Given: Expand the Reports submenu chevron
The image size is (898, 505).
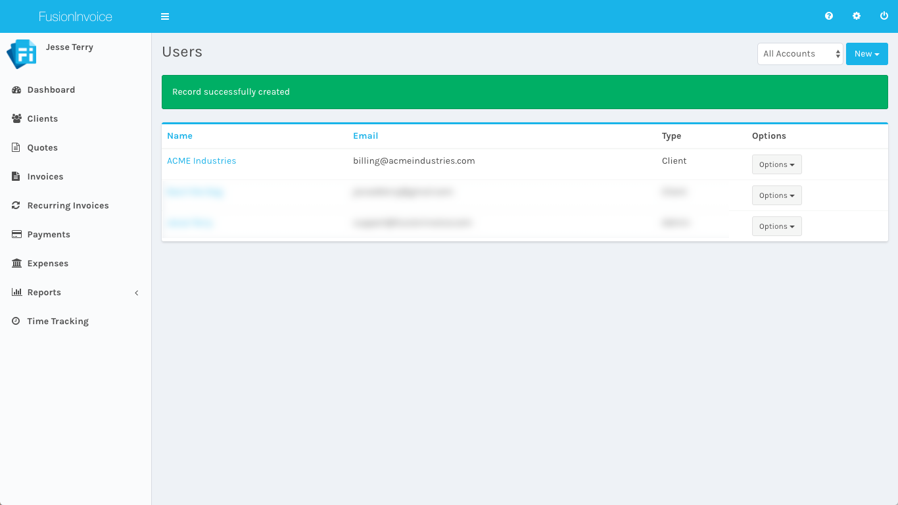Looking at the screenshot, I should coord(137,293).
